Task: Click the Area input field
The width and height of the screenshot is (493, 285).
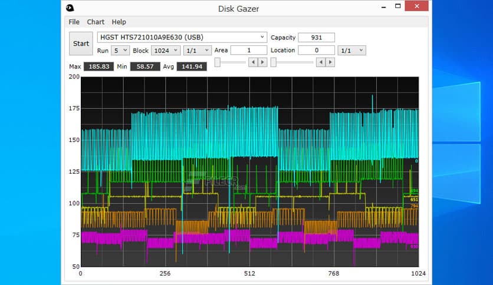Action: pos(249,50)
